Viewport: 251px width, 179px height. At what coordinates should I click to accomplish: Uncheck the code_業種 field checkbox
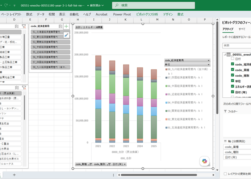[233, 69]
